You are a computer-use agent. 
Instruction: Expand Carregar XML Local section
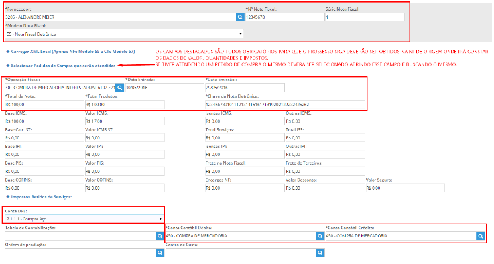(70, 52)
